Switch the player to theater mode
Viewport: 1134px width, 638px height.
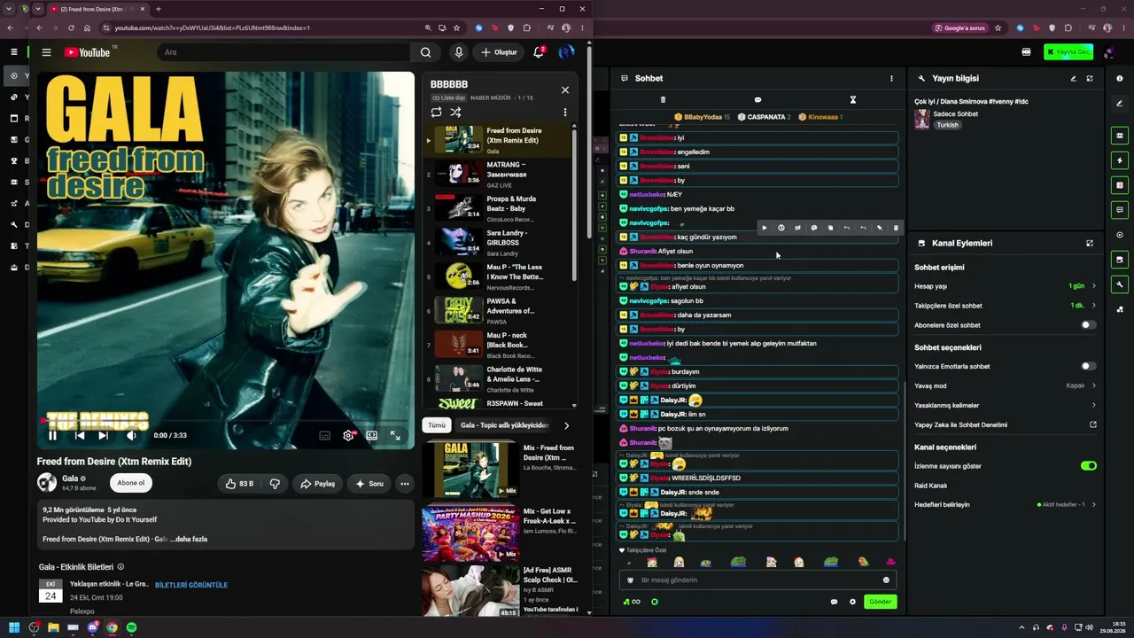tap(372, 435)
